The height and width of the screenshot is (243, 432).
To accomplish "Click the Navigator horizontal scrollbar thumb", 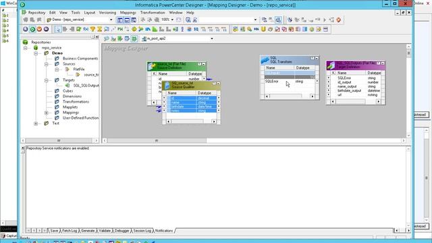I will point(59,140).
